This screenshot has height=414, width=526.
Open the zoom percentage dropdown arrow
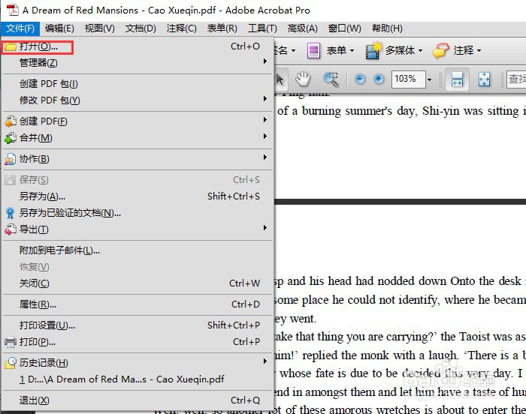point(429,79)
